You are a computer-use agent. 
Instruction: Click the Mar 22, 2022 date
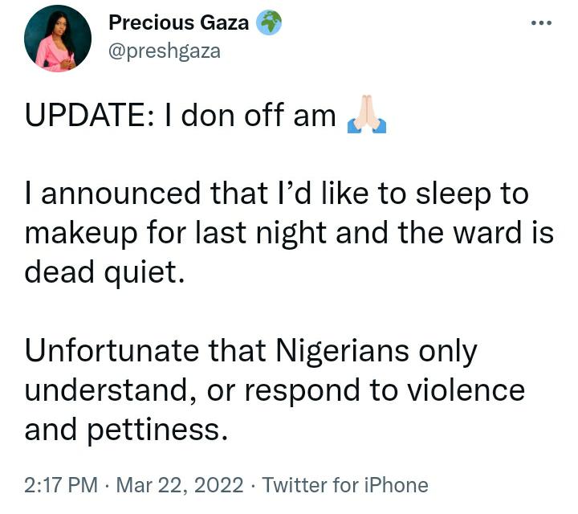pyautogui.click(x=180, y=485)
